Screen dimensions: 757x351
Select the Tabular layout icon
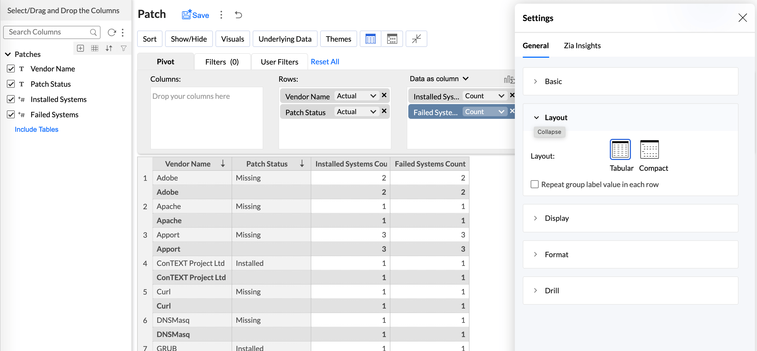coord(620,150)
